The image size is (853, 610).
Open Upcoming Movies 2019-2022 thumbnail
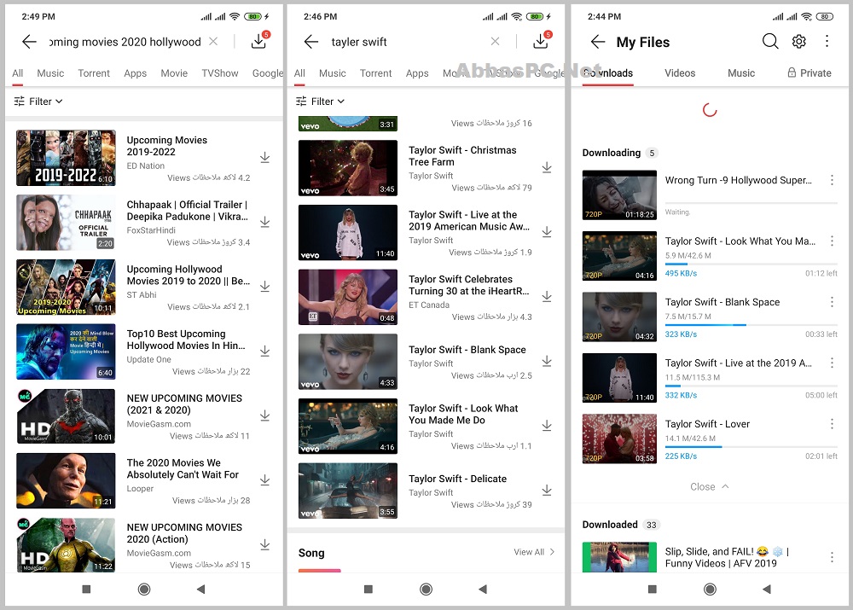[x=66, y=158]
